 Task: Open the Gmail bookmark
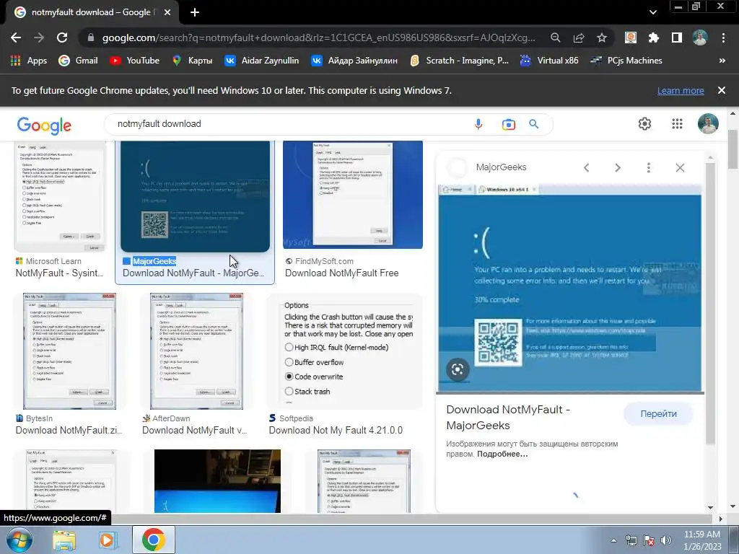tap(78, 61)
